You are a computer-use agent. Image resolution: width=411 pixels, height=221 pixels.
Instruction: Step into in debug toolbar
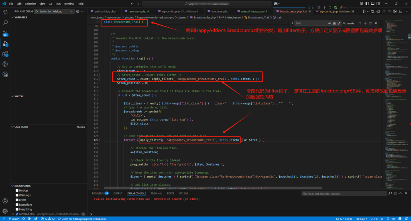(324, 8)
